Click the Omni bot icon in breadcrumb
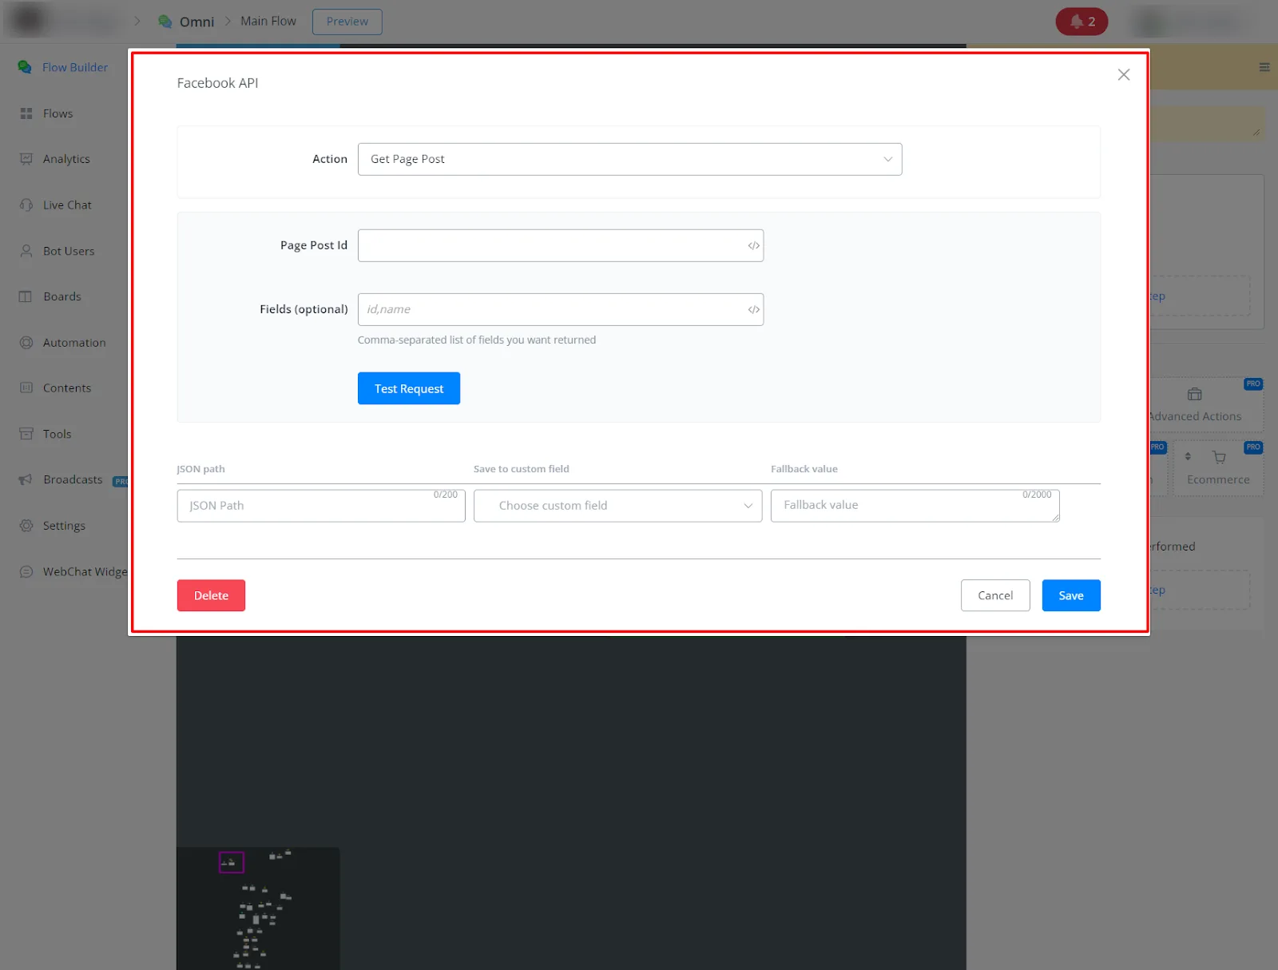This screenshot has height=970, width=1278. (165, 22)
